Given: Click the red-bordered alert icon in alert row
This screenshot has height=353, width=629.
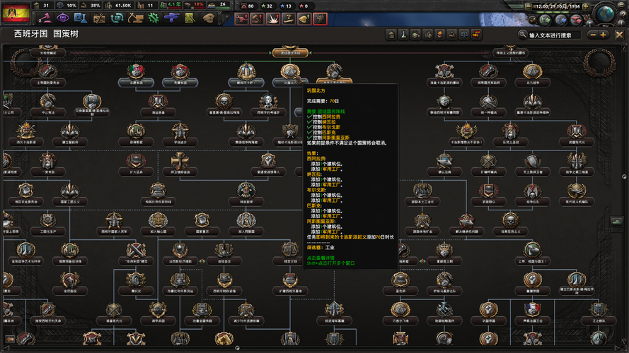Looking at the screenshot, I should (x=320, y=19).
